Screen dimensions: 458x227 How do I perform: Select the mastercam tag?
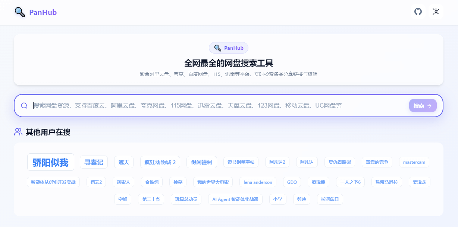[x=414, y=162]
